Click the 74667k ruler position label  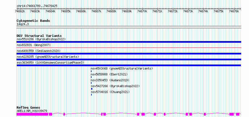pos(96,11)
